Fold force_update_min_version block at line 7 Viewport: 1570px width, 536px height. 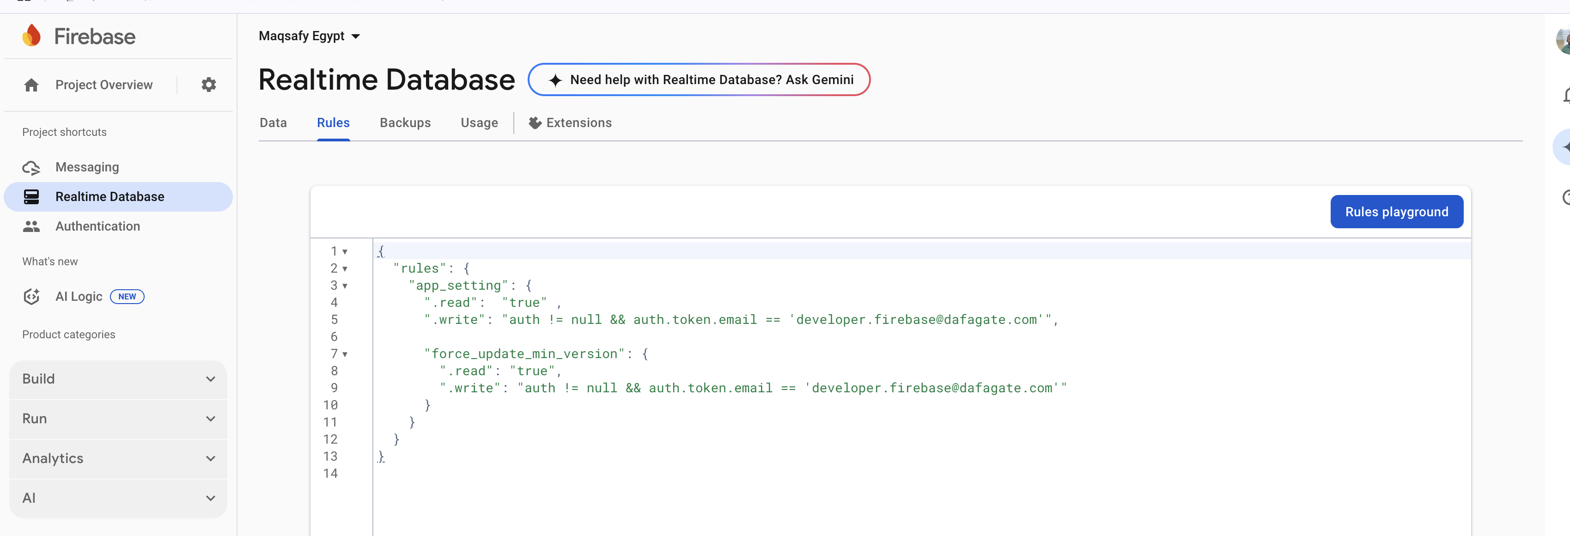pos(345,354)
